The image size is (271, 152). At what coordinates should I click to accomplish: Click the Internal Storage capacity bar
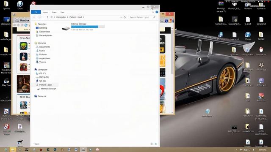coord(88,27)
